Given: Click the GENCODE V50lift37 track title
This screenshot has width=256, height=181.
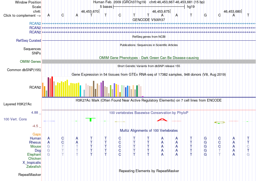Looking at the screenshot, I should [149, 20].
